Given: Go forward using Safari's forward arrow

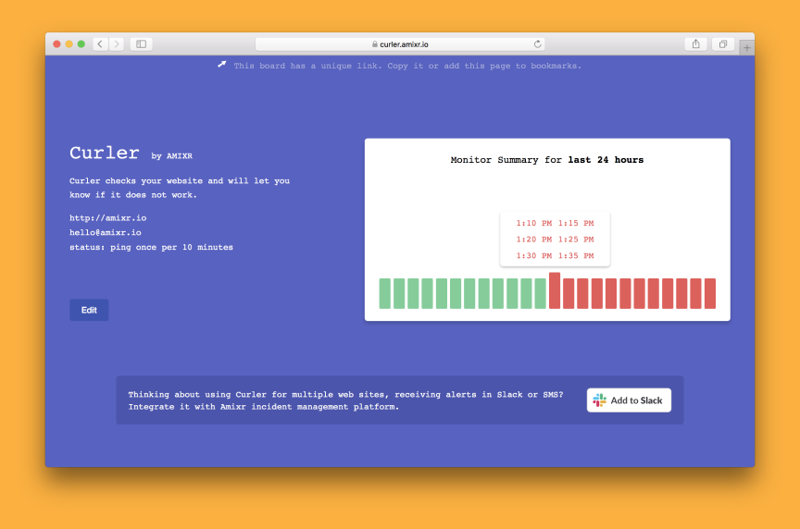Looking at the screenshot, I should [x=117, y=44].
